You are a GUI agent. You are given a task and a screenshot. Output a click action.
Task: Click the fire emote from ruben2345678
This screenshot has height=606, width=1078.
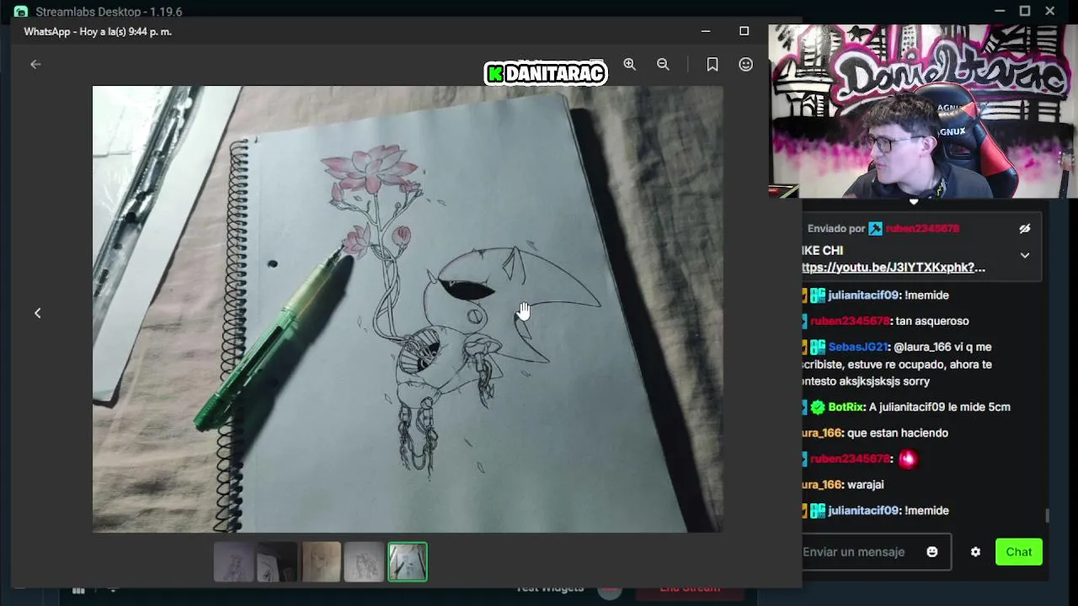907,459
